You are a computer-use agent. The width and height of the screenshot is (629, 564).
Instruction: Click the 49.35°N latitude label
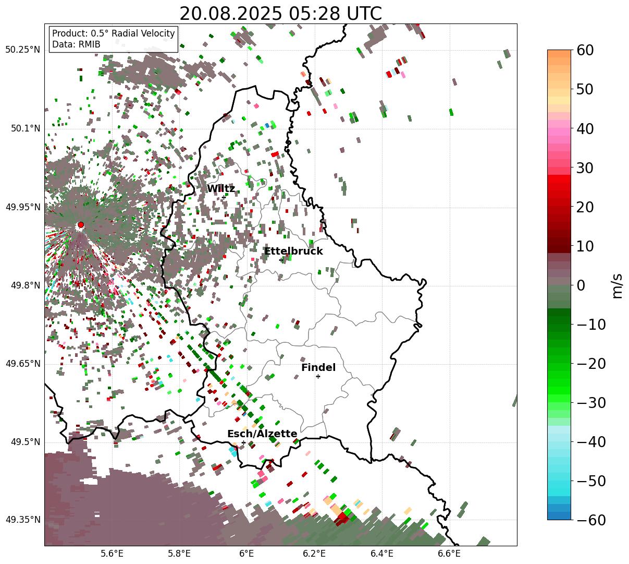(x=22, y=520)
